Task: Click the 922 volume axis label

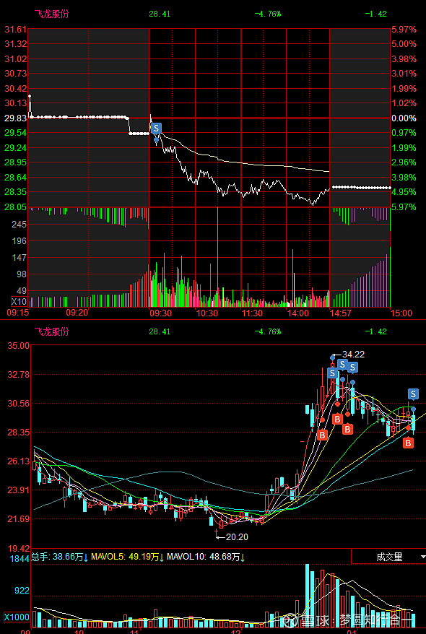Action: tap(22, 591)
